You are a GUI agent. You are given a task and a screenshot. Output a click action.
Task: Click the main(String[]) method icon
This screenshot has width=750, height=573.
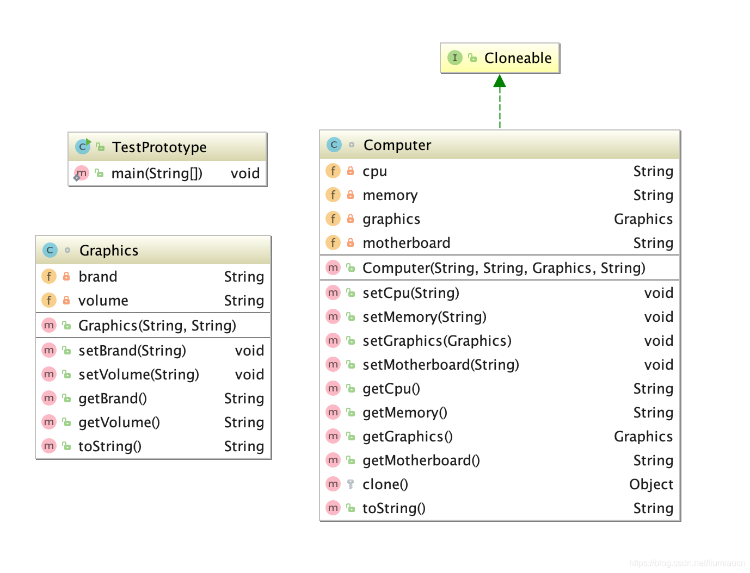pos(81,173)
